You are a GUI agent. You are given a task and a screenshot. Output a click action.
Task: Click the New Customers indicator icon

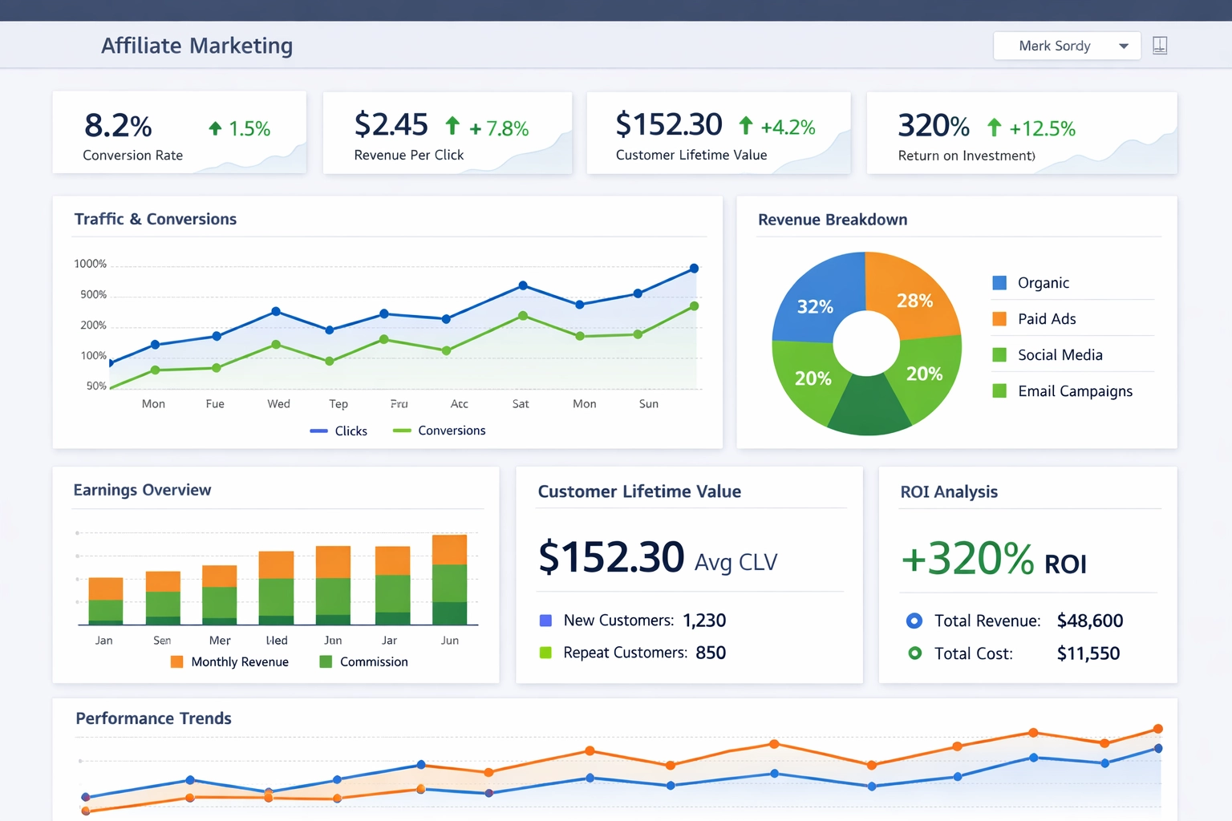point(546,620)
